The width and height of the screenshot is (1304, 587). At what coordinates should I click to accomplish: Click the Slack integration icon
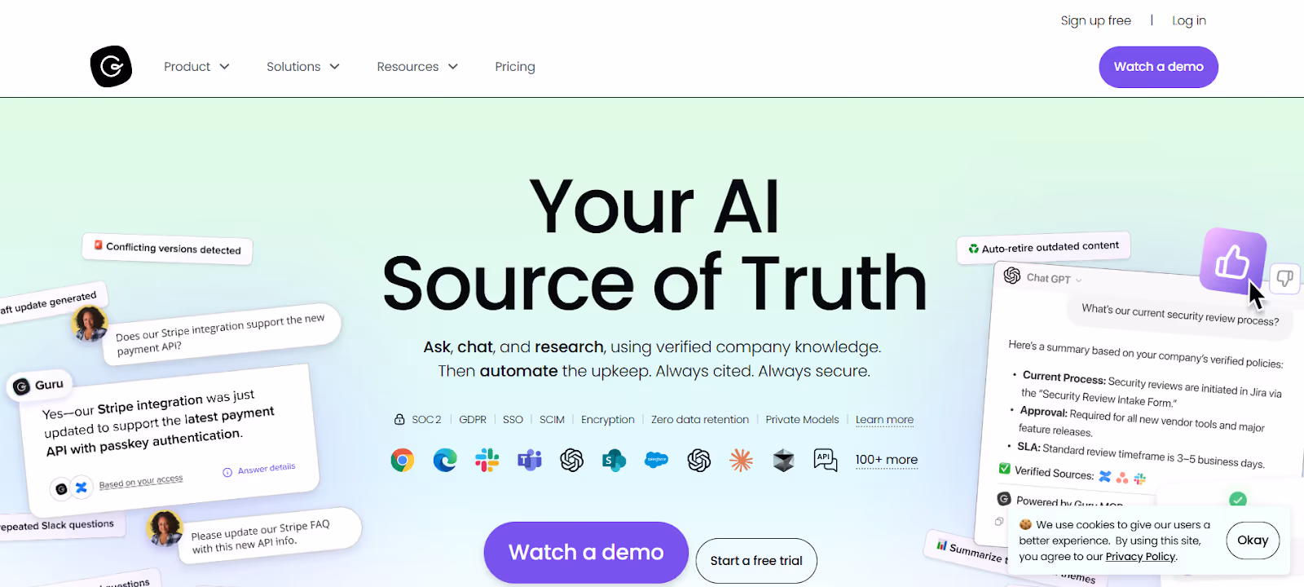click(x=487, y=461)
